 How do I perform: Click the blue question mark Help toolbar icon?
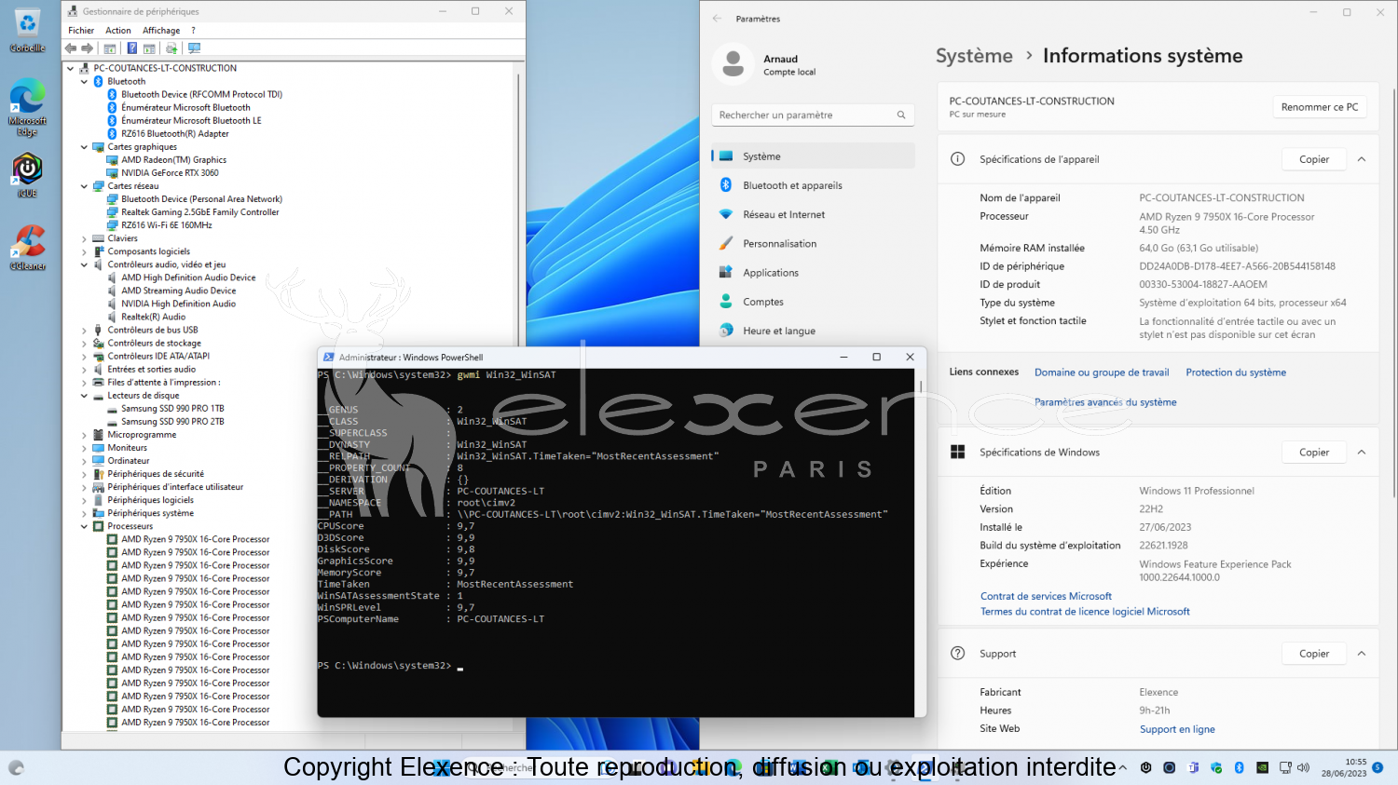point(132,48)
